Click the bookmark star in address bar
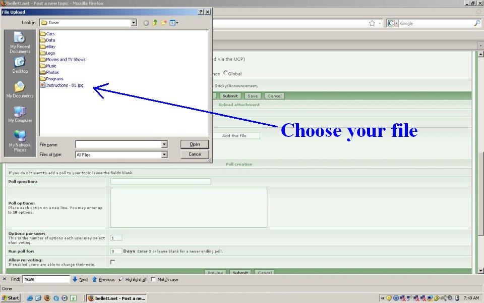 [x=372, y=23]
